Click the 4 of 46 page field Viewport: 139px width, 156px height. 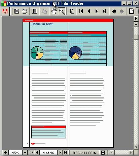[48, 153]
